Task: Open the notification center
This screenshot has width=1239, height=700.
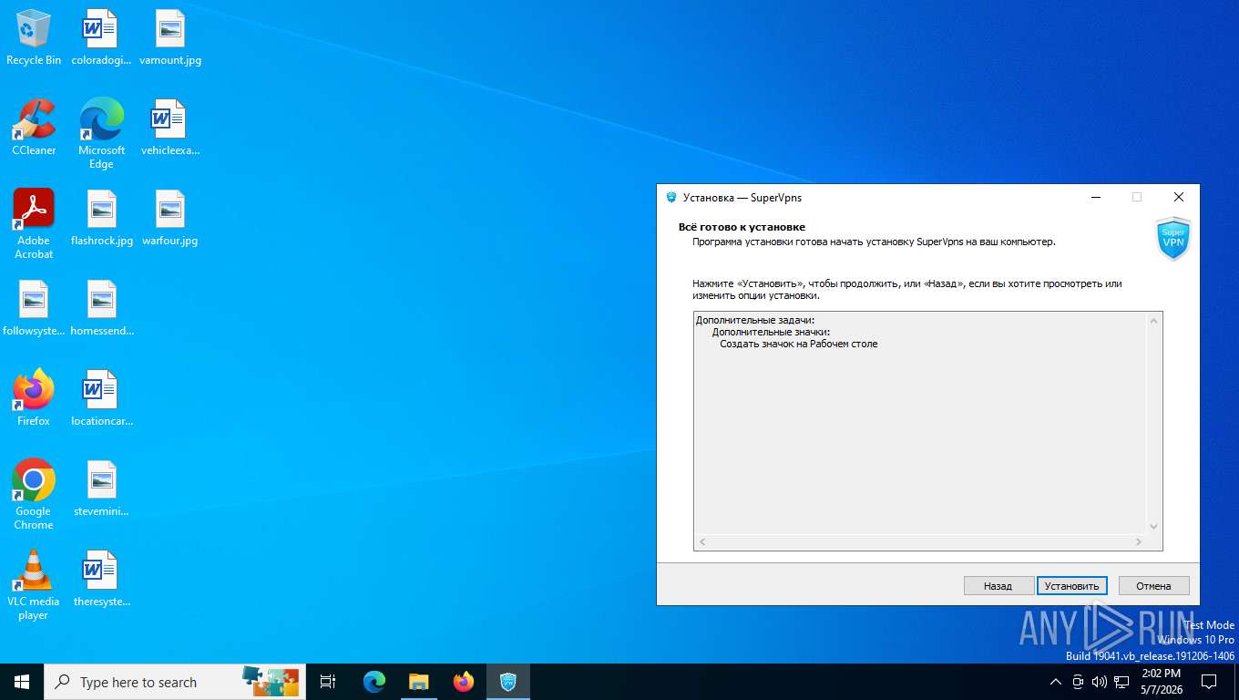Action: point(1209,682)
